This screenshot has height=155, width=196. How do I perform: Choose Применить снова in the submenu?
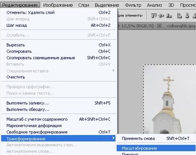156,139
